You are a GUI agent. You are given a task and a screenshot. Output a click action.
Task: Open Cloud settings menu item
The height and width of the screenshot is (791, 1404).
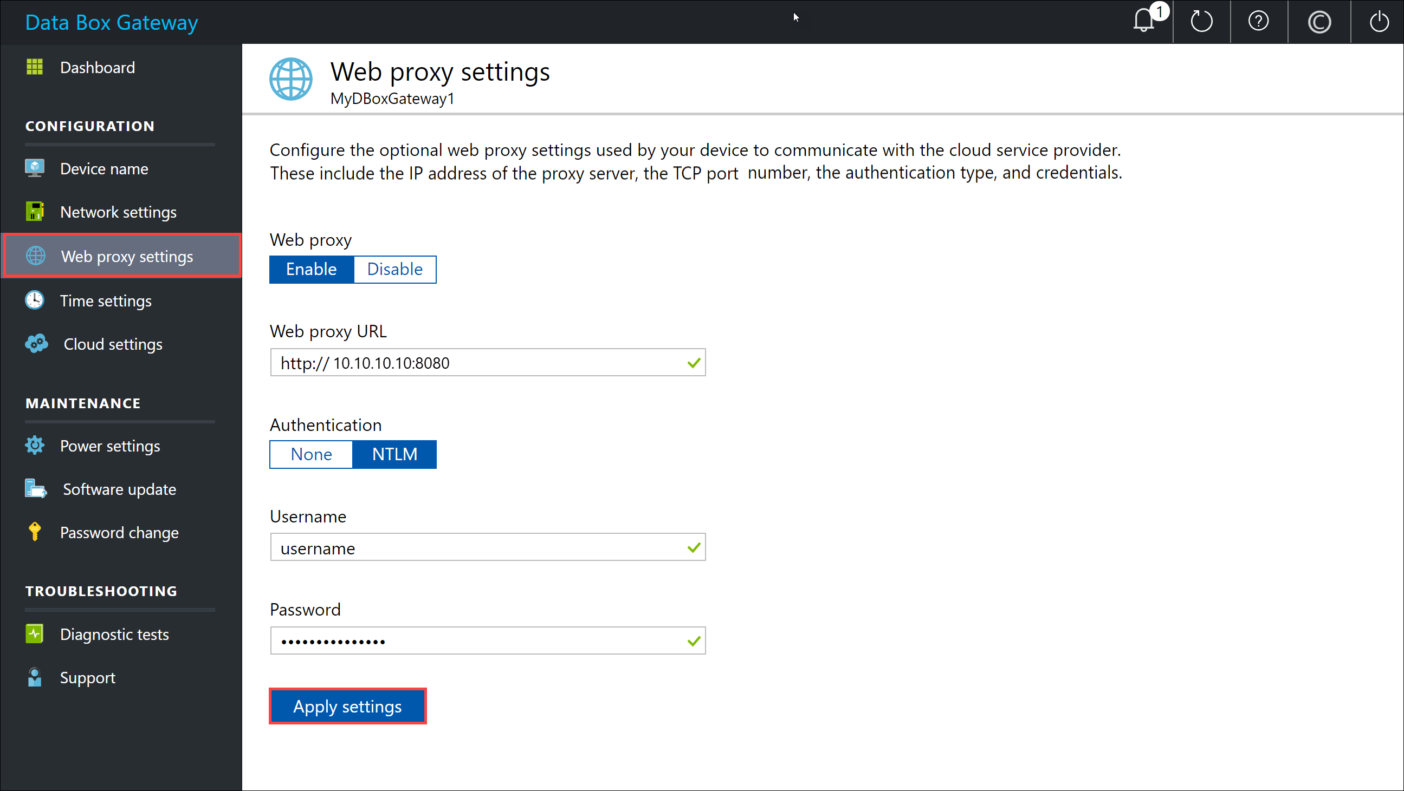click(112, 344)
